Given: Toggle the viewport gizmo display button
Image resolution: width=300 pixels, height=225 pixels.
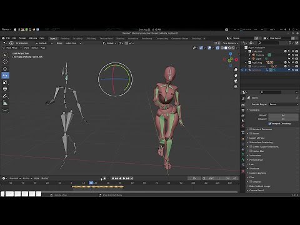Looking at the screenshot, I should (x=201, y=48).
